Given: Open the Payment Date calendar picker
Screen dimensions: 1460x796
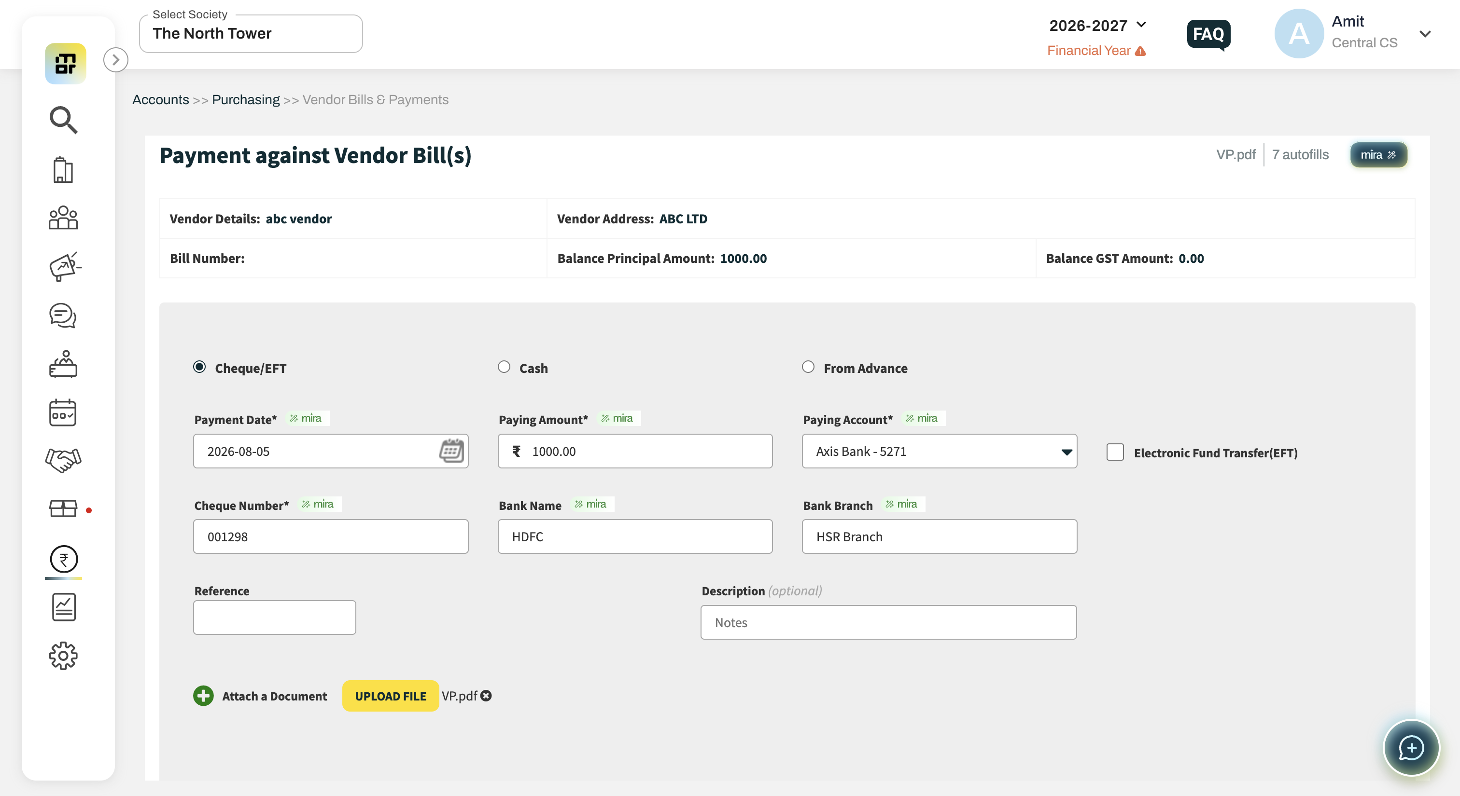Looking at the screenshot, I should click(452, 451).
